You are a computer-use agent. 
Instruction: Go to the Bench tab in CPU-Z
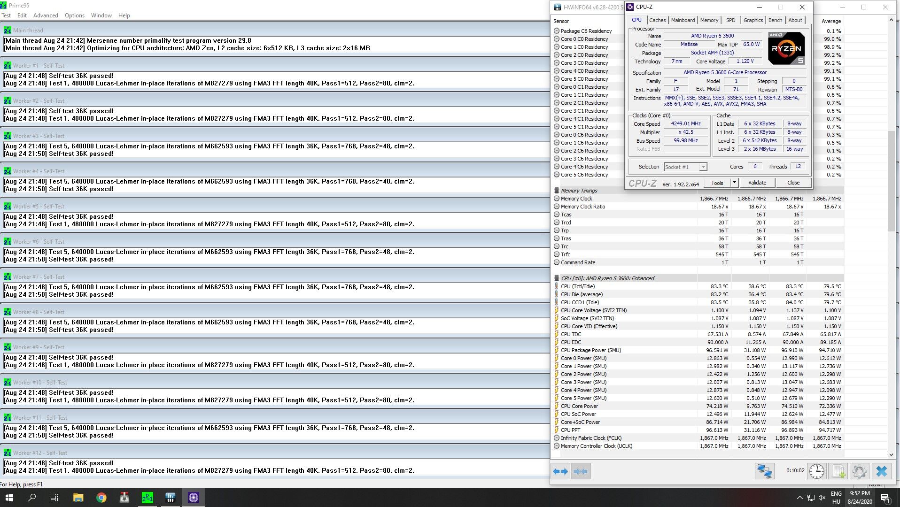(775, 20)
